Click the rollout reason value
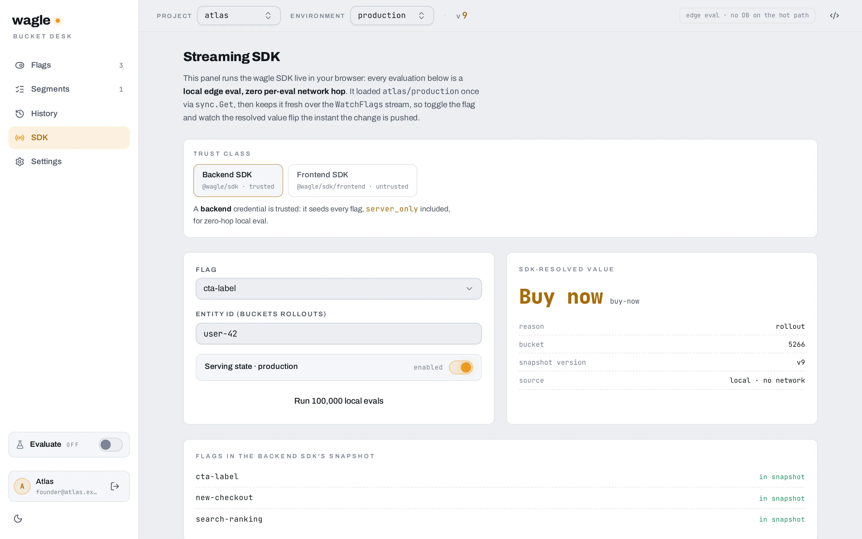862x539 pixels. point(790,326)
